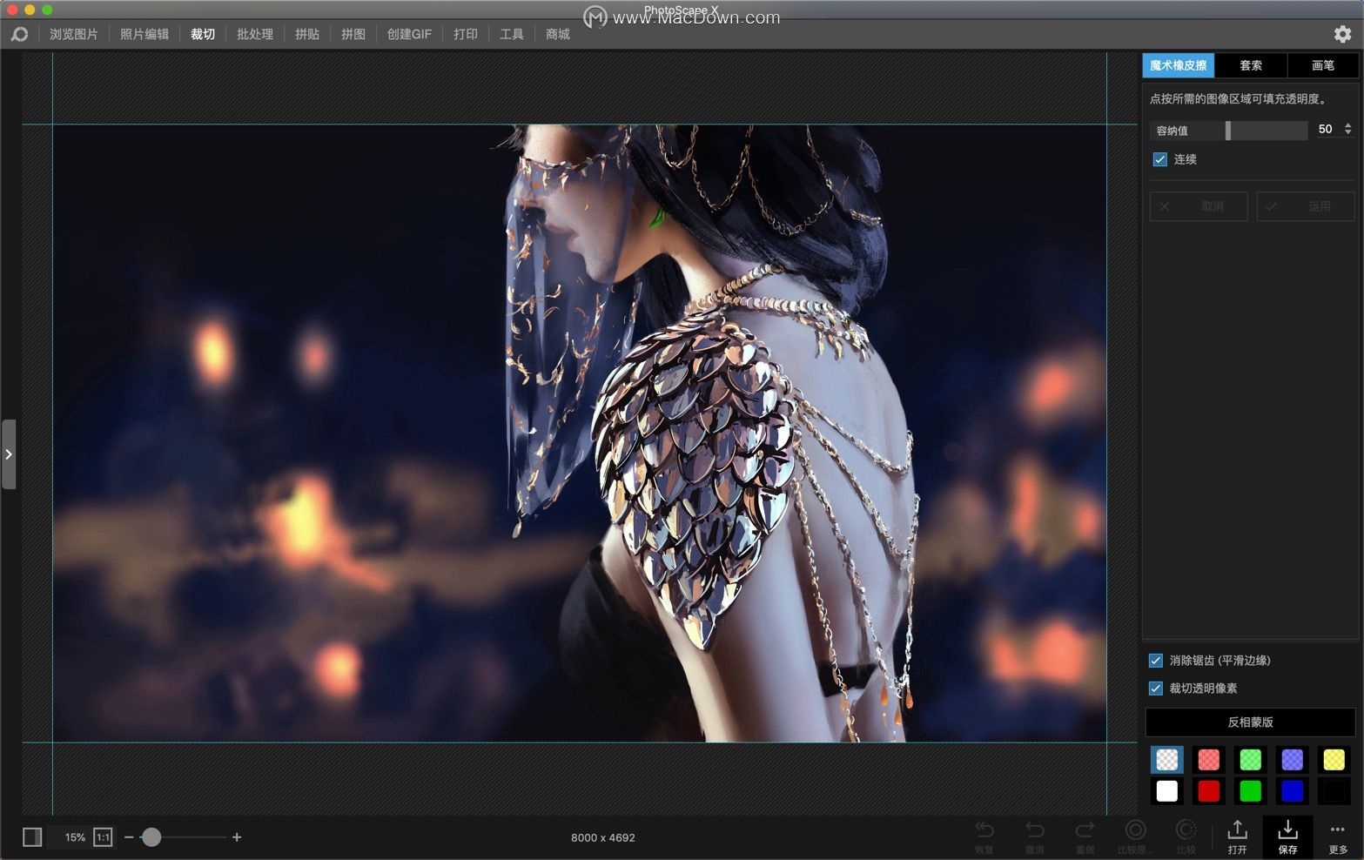Click the 8000 x 4692 dimensions text

pos(603,838)
